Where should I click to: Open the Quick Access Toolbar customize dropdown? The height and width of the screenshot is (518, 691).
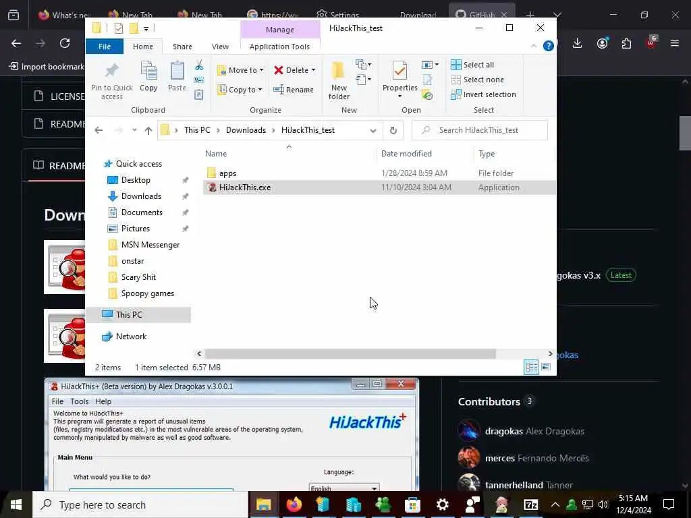coord(146,29)
